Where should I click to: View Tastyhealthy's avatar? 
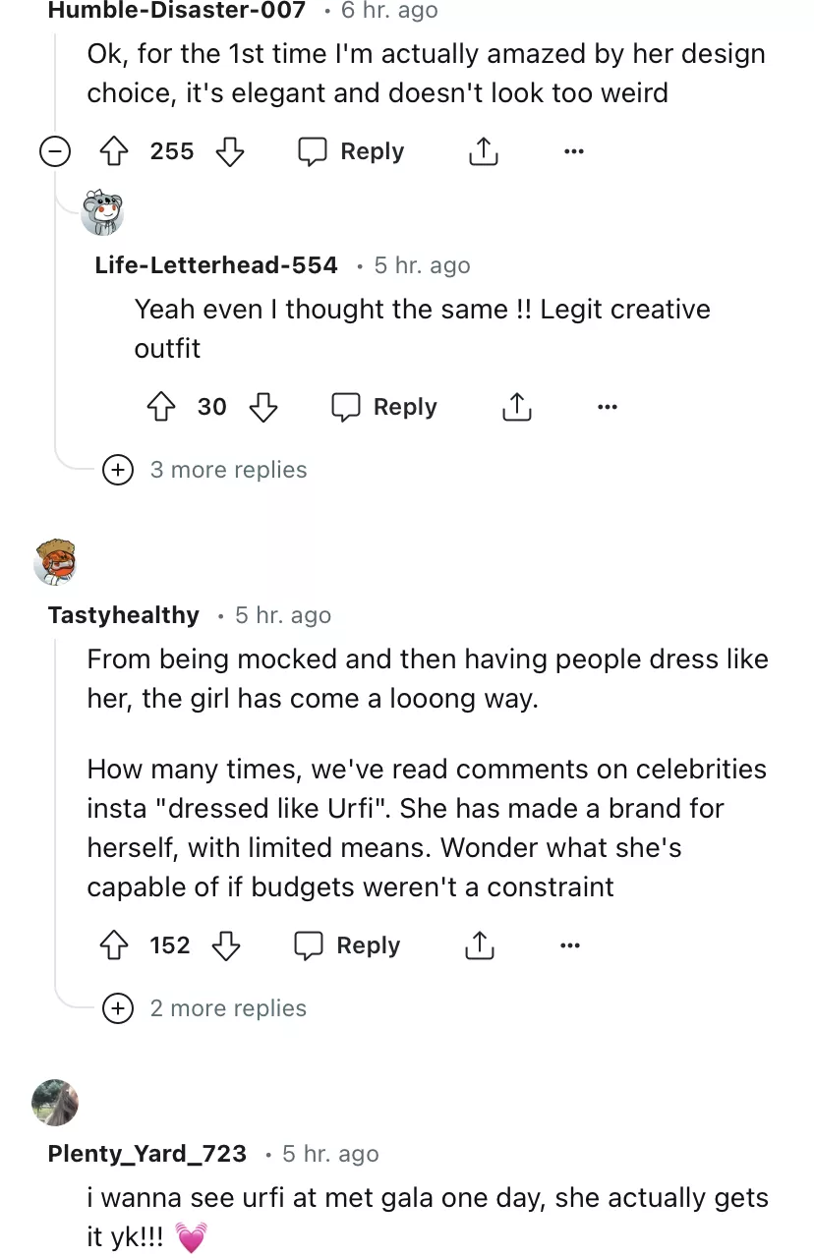pyautogui.click(x=55, y=563)
